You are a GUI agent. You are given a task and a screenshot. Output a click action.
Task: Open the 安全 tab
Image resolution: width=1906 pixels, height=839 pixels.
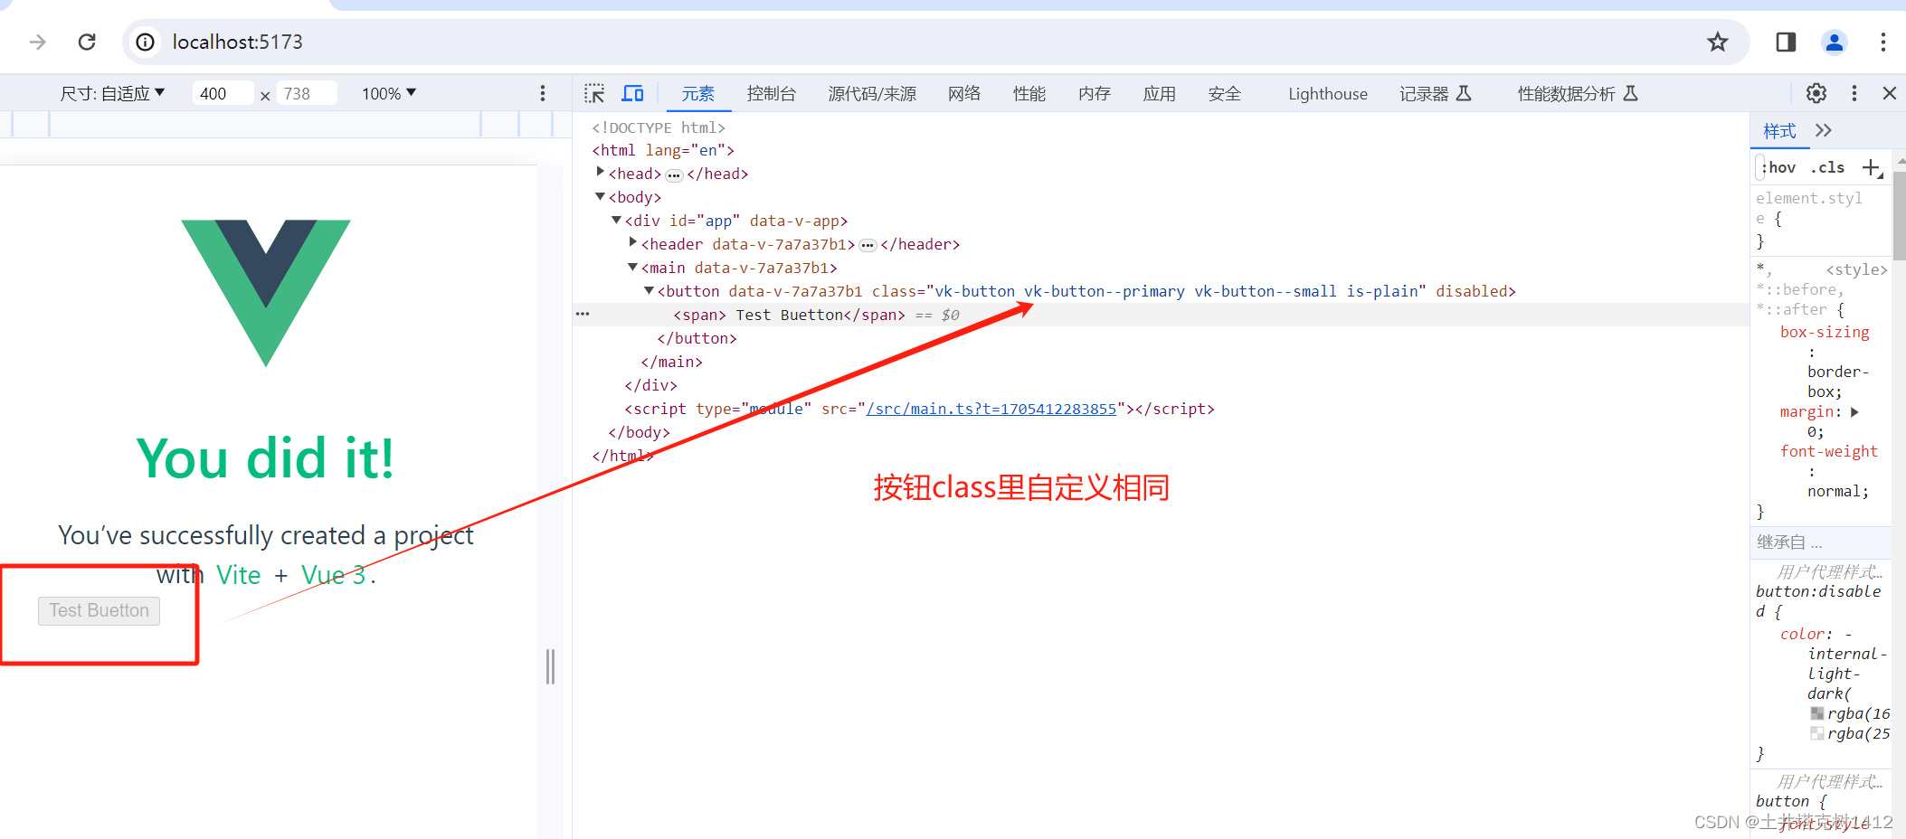point(1225,93)
